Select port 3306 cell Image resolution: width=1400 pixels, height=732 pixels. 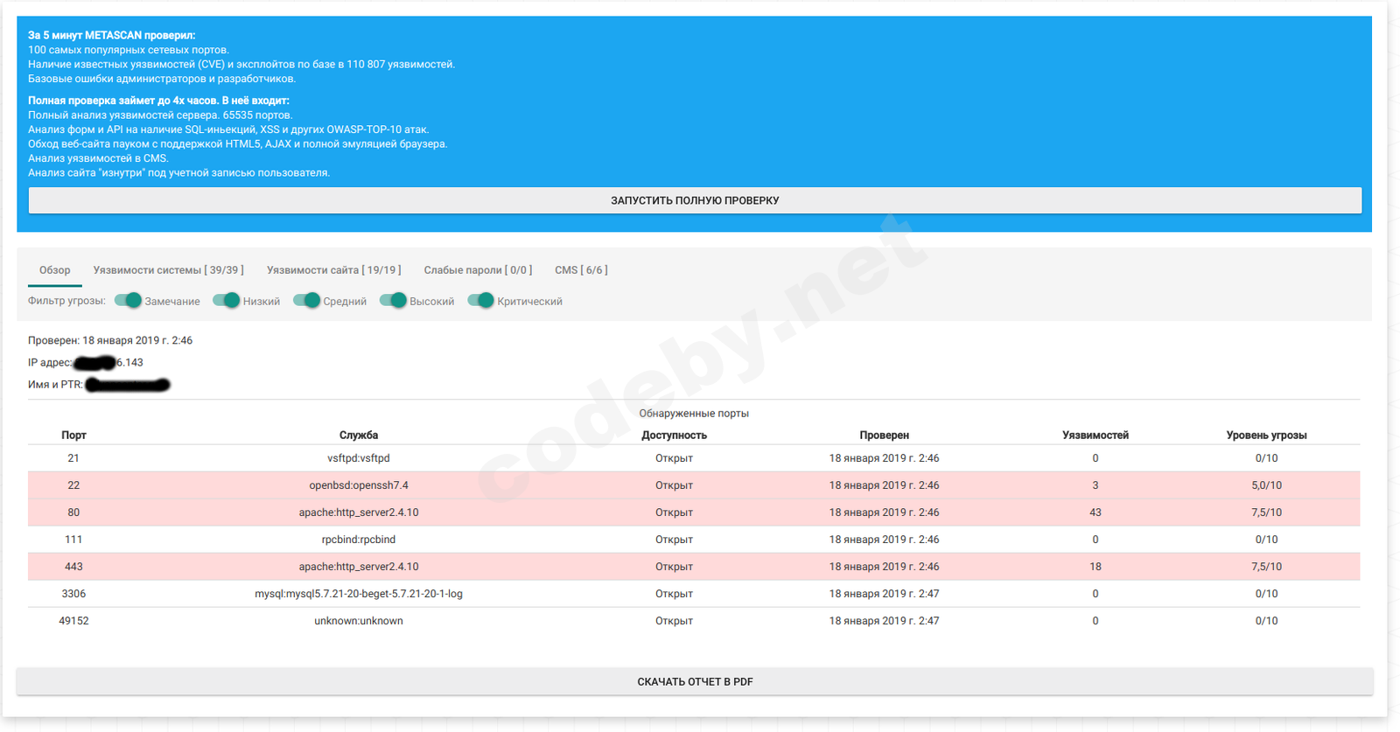coord(73,594)
